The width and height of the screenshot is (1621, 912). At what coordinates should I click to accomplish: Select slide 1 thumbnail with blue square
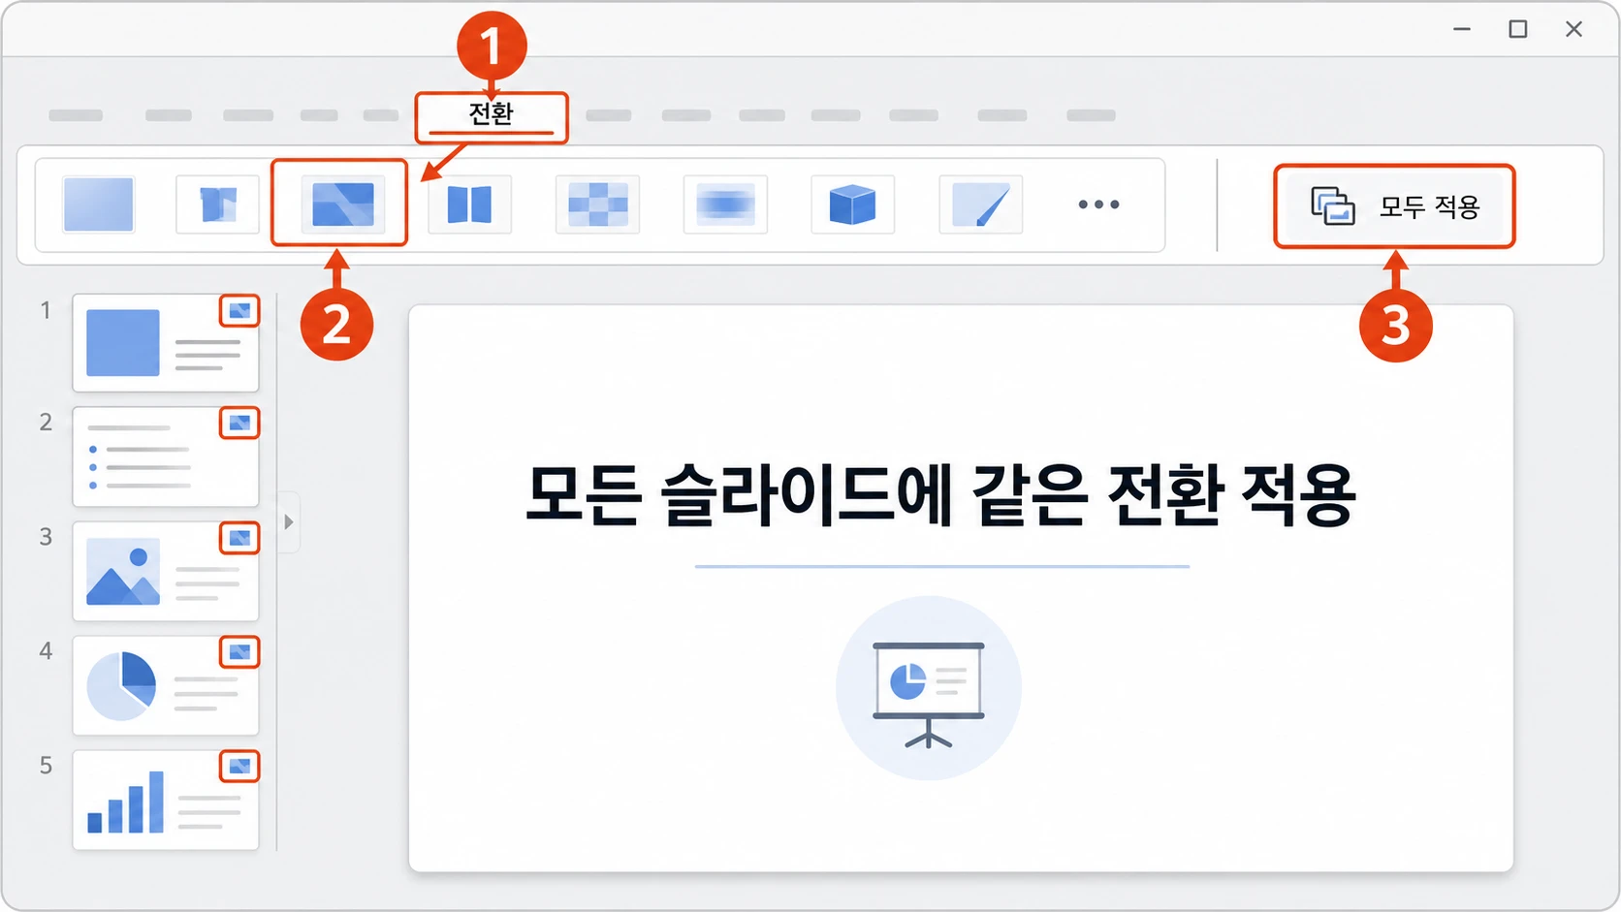coord(166,343)
